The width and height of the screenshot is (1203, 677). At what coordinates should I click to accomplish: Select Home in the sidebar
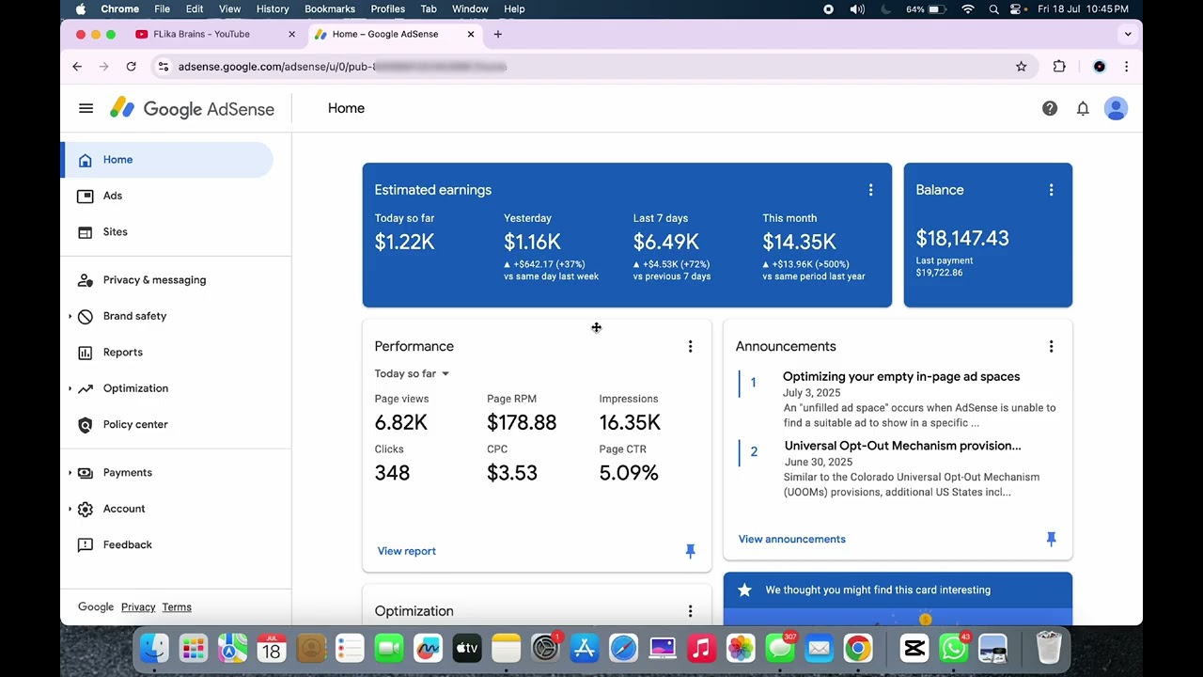167,160
